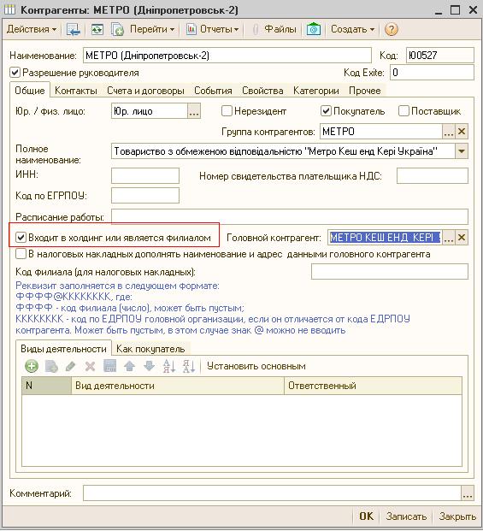Open the Действия menu
Image resolution: width=483 pixels, height=531 pixels.
tap(31, 29)
